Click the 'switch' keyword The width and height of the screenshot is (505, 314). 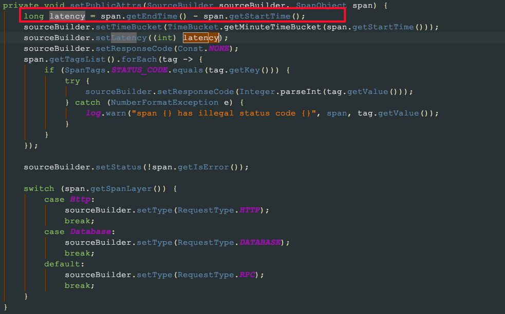[39, 188]
